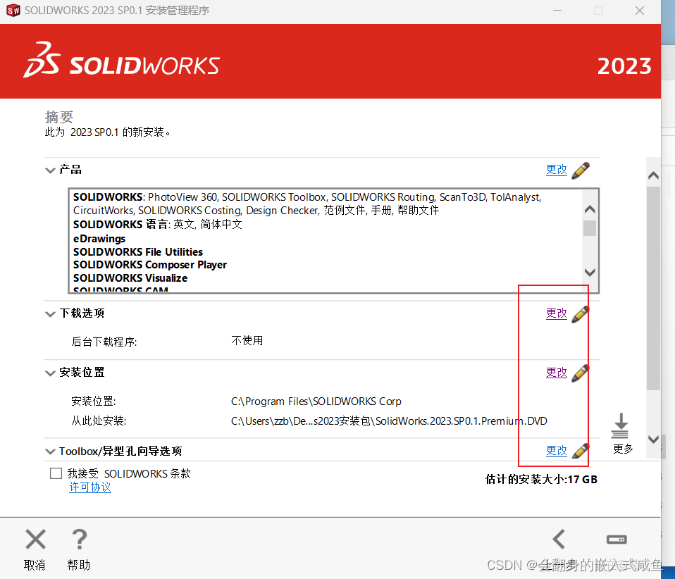Click the main page scroll-up arrow
Image resolution: width=675 pixels, height=579 pixels.
click(653, 175)
